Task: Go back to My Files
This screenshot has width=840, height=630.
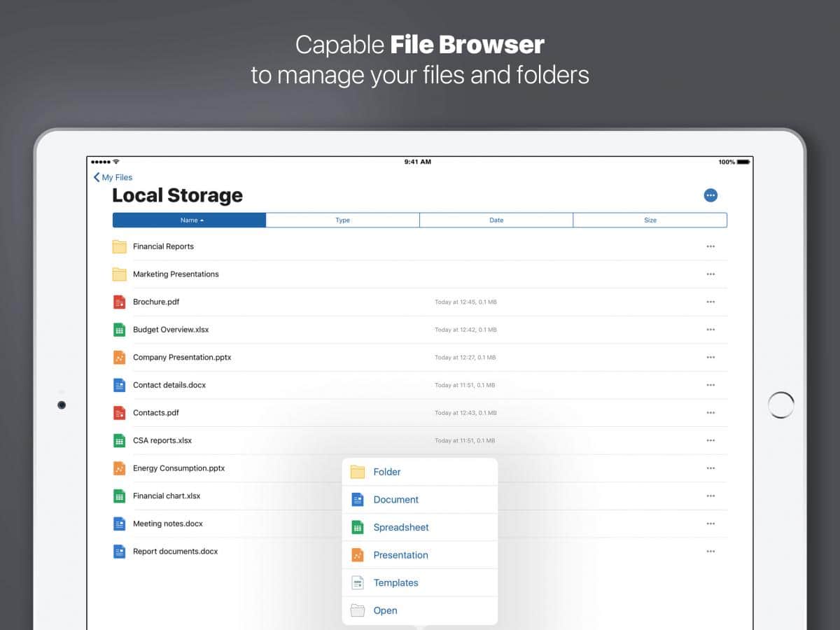Action: click(113, 178)
